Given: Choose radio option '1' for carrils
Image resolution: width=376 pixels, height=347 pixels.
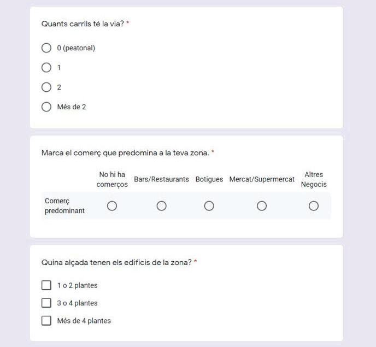Looking at the screenshot, I should tap(46, 68).
